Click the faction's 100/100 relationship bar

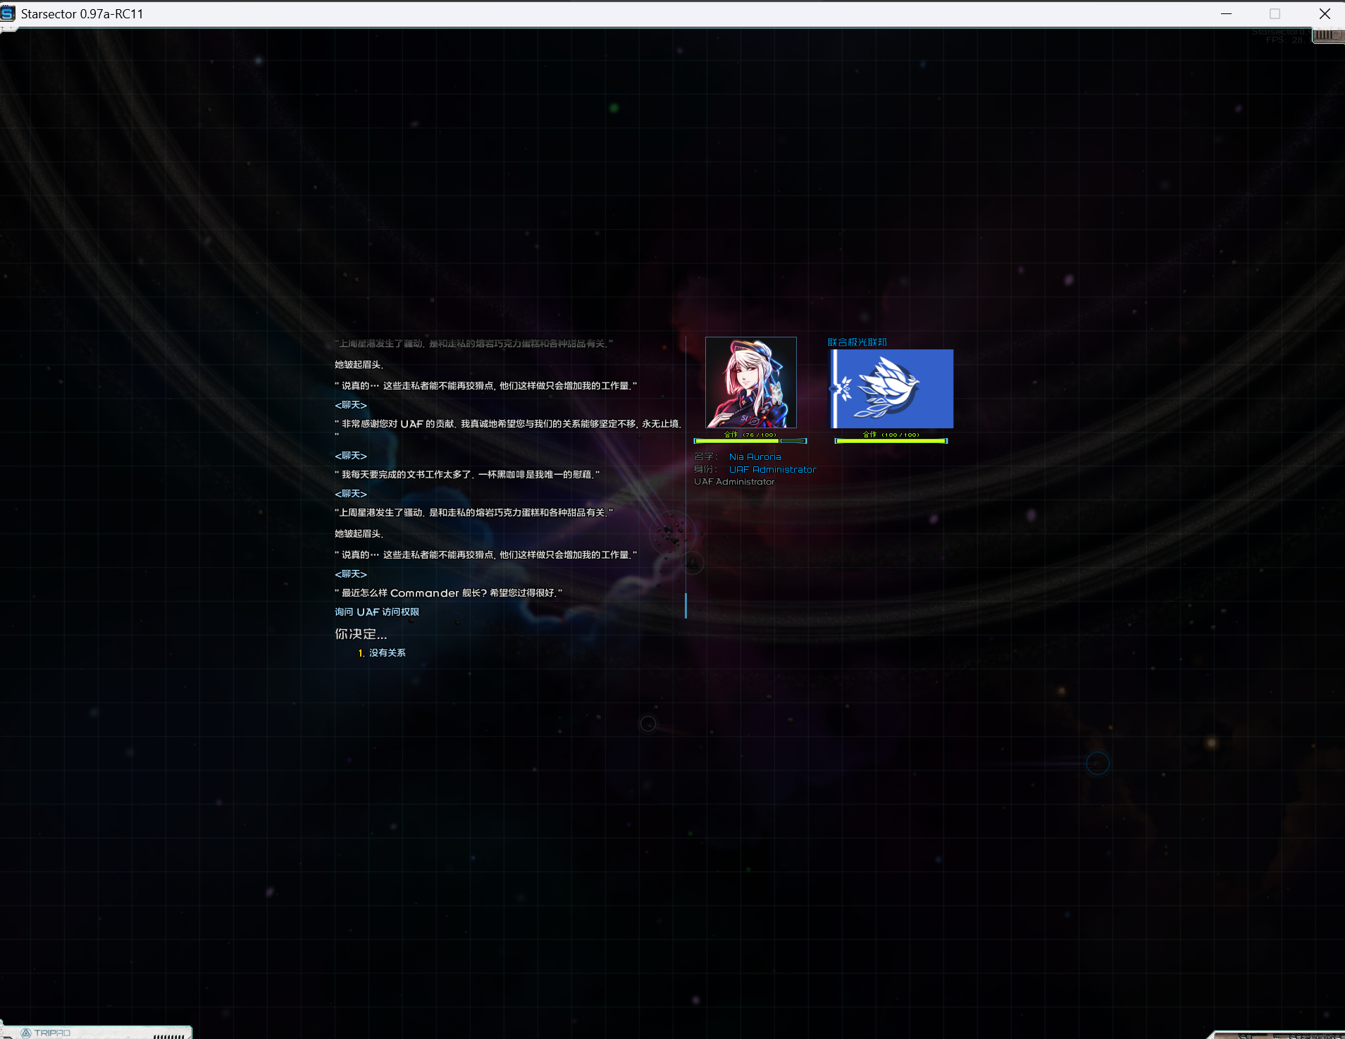click(x=891, y=441)
